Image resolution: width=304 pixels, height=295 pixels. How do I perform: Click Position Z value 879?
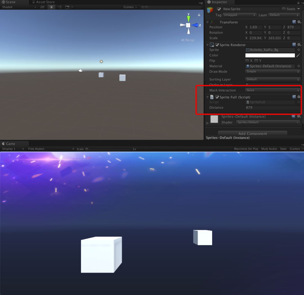coord(294,27)
